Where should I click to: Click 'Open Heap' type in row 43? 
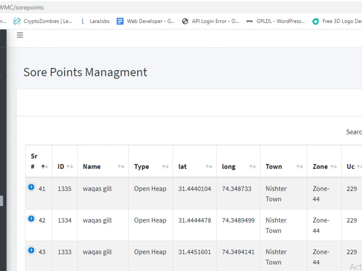pyautogui.click(x=150, y=252)
